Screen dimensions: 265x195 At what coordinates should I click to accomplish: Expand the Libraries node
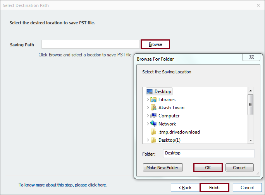tap(148, 100)
